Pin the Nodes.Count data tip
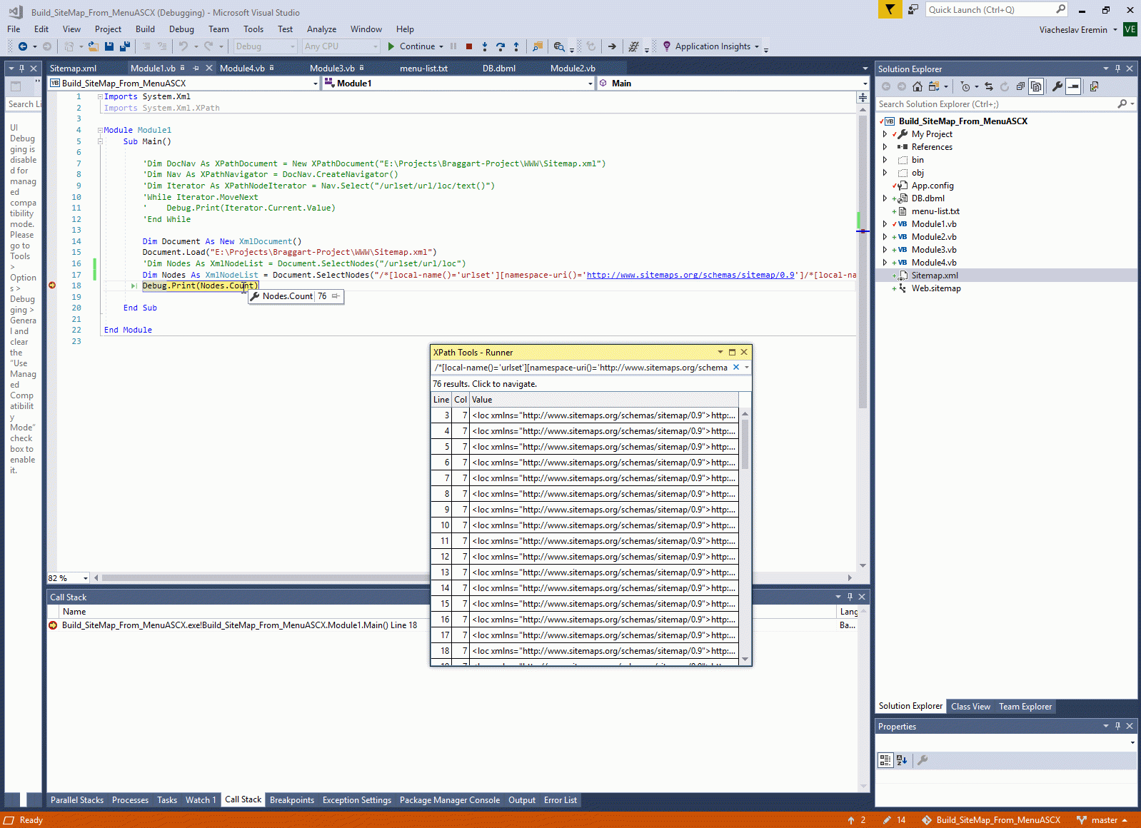The width and height of the screenshot is (1141, 828). [x=336, y=296]
